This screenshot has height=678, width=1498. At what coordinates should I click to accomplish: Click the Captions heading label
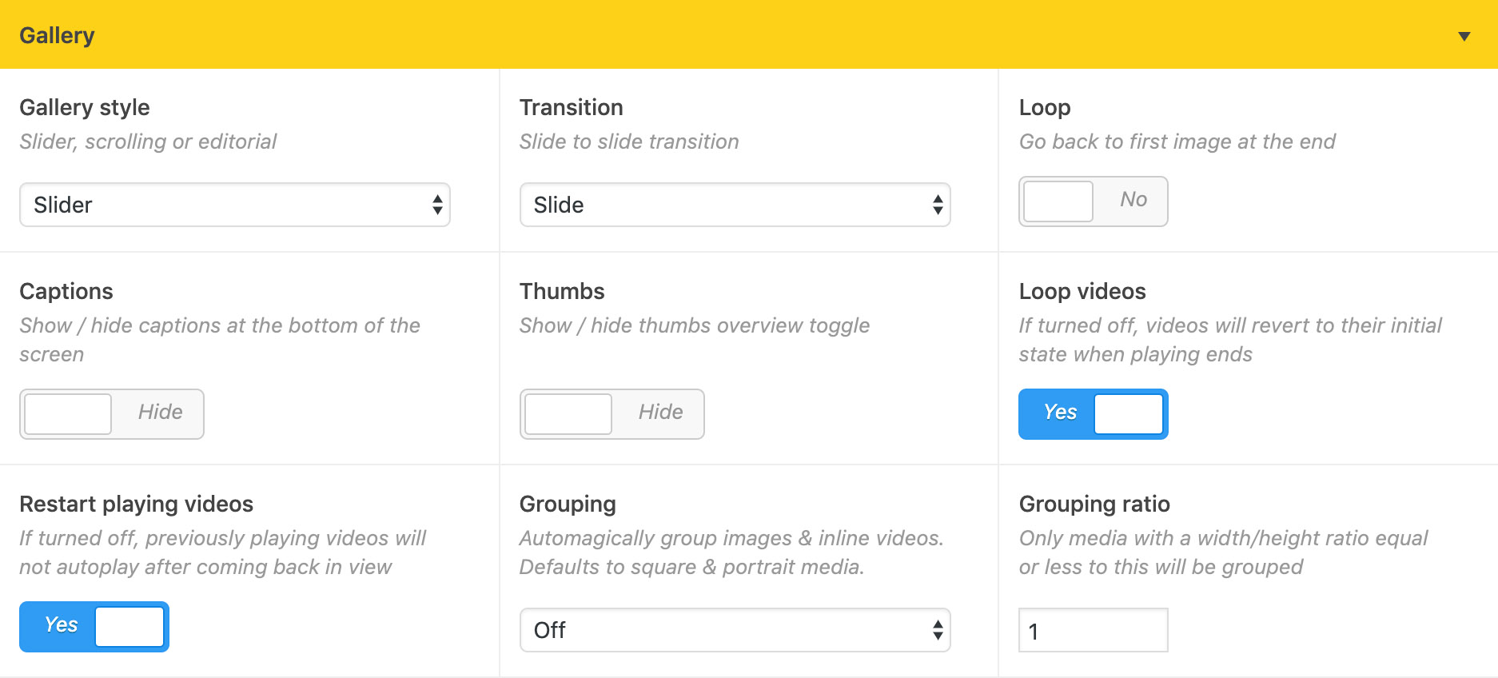pyautogui.click(x=66, y=291)
